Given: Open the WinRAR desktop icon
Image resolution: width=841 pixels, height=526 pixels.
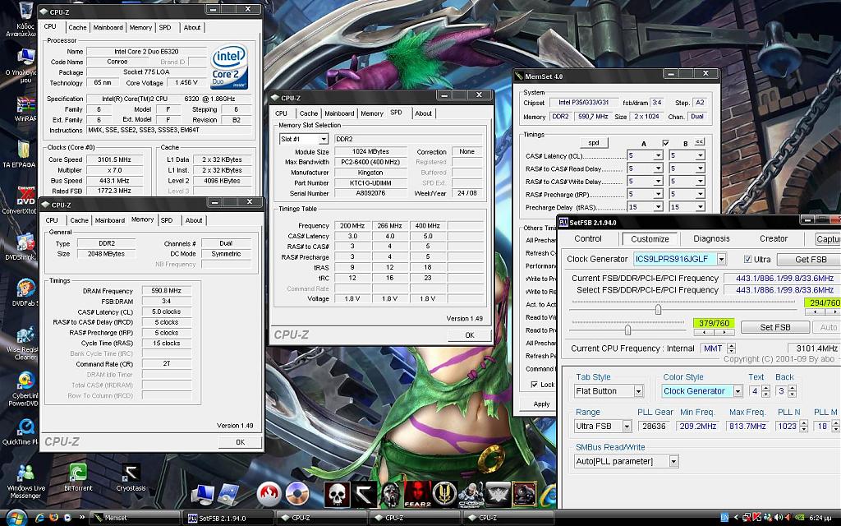Looking at the screenshot, I should pos(25,109).
